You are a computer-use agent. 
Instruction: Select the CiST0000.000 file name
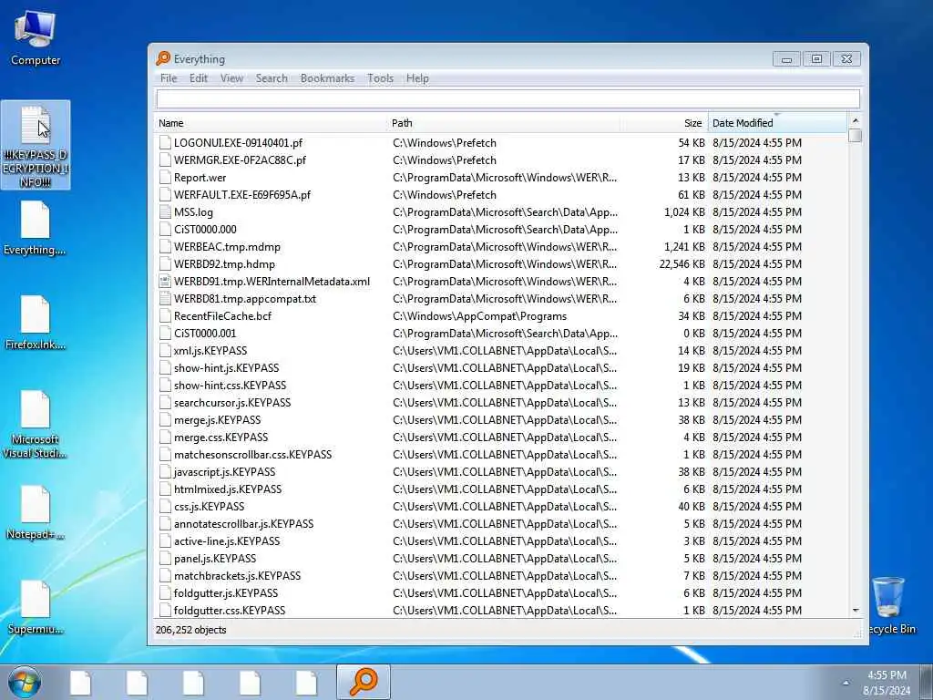205,229
